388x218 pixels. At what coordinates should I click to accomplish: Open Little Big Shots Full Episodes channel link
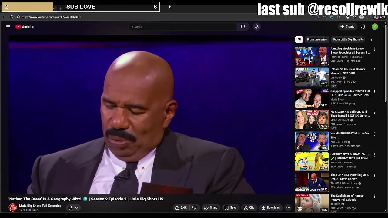pos(40,206)
